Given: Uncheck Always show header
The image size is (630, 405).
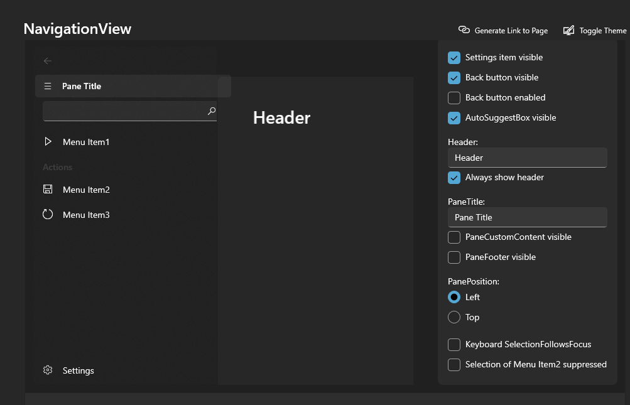Looking at the screenshot, I should tap(453, 178).
